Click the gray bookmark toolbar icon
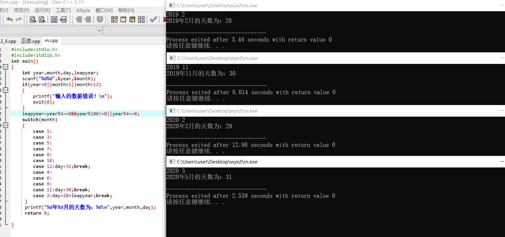 (100, 19)
